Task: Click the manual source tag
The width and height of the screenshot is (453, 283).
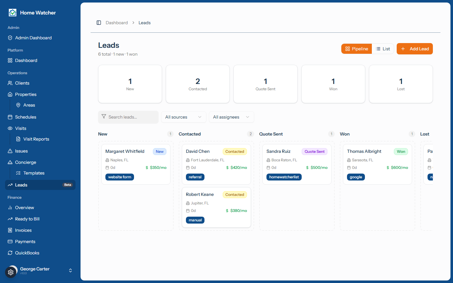Action: [x=195, y=220]
